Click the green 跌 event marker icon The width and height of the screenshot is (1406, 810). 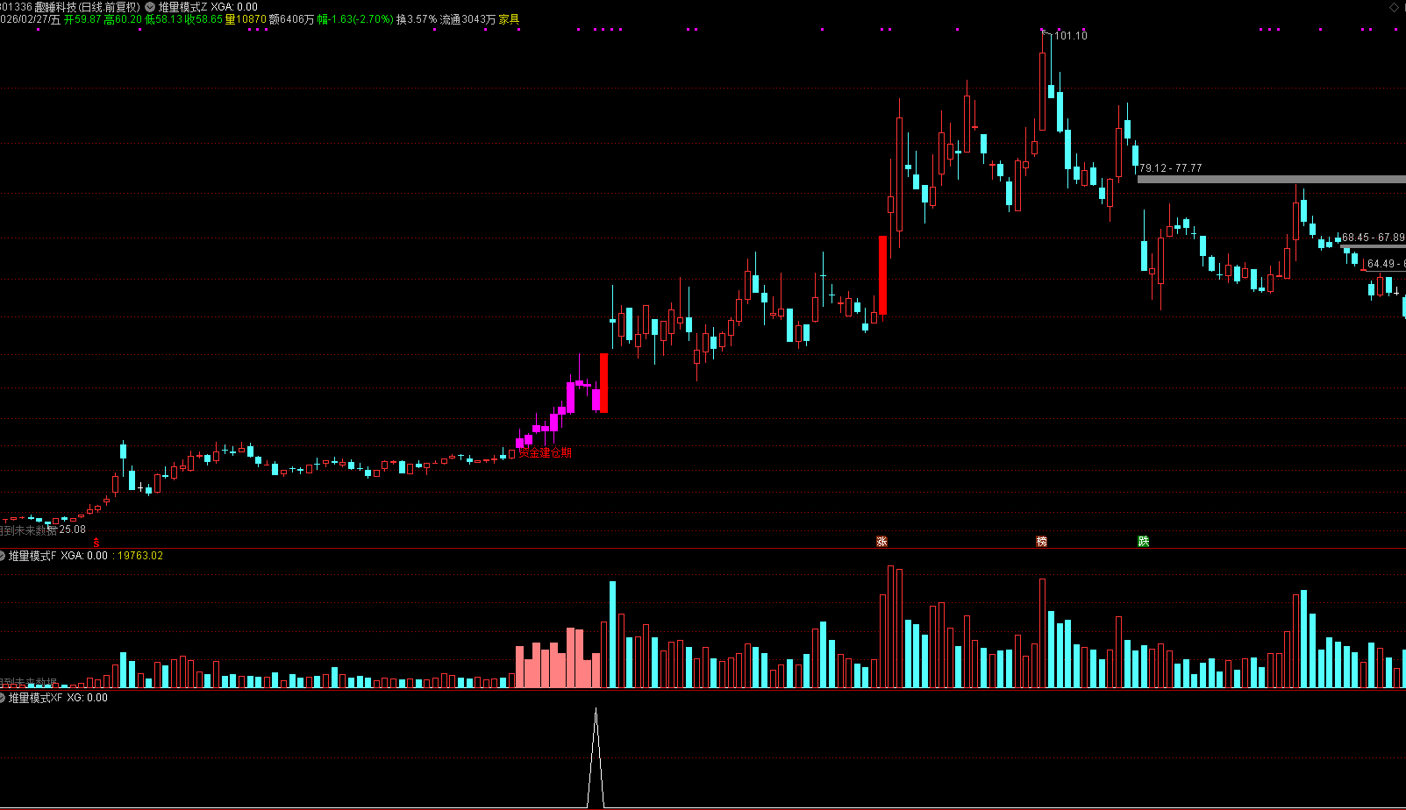(x=1143, y=542)
